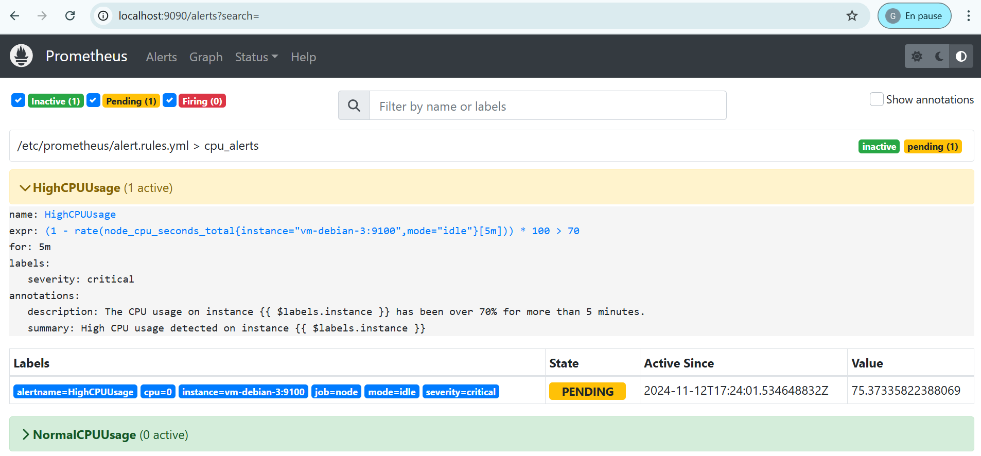
Task: Click the red Firing (0) badge
Action: coord(202,101)
